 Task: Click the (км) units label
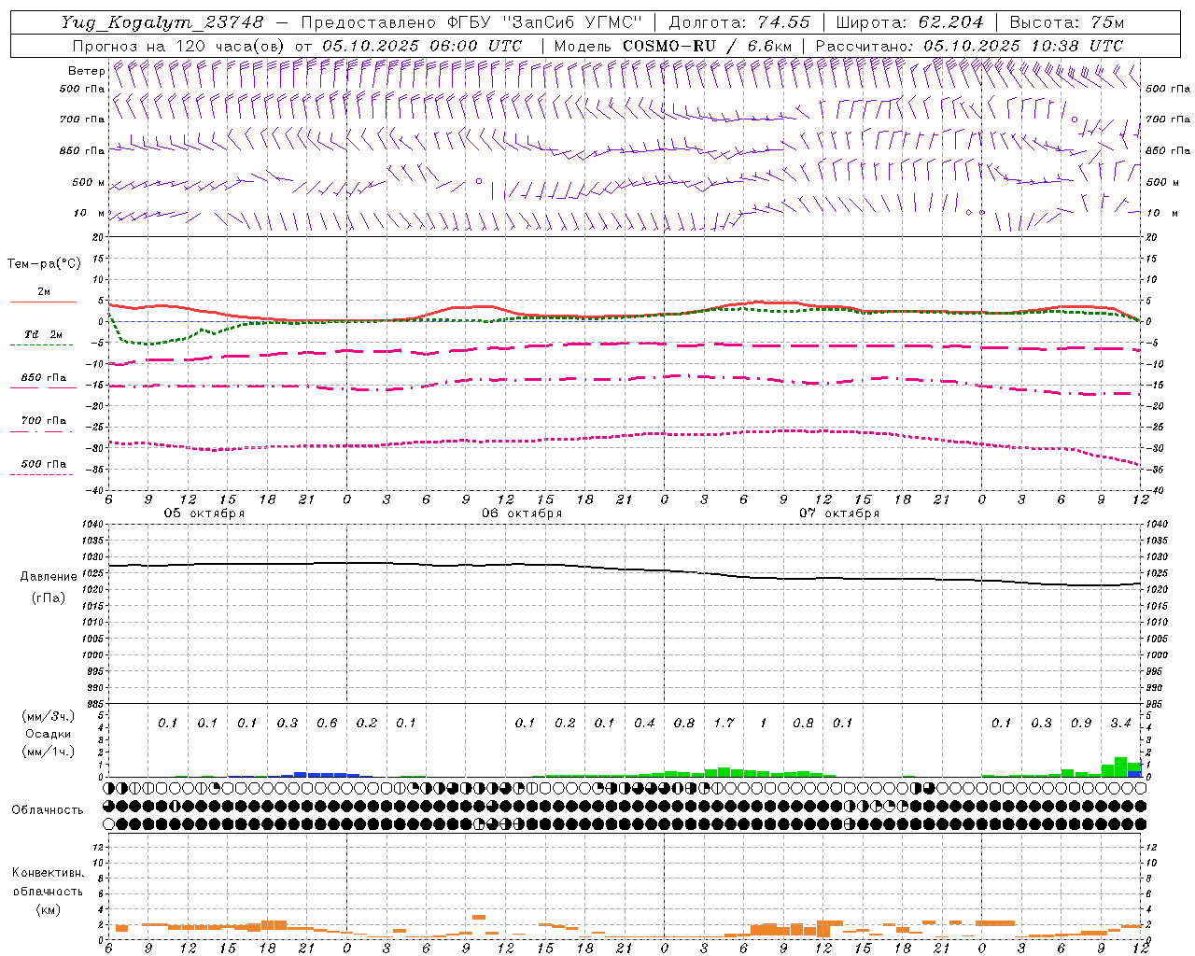[x=48, y=909]
